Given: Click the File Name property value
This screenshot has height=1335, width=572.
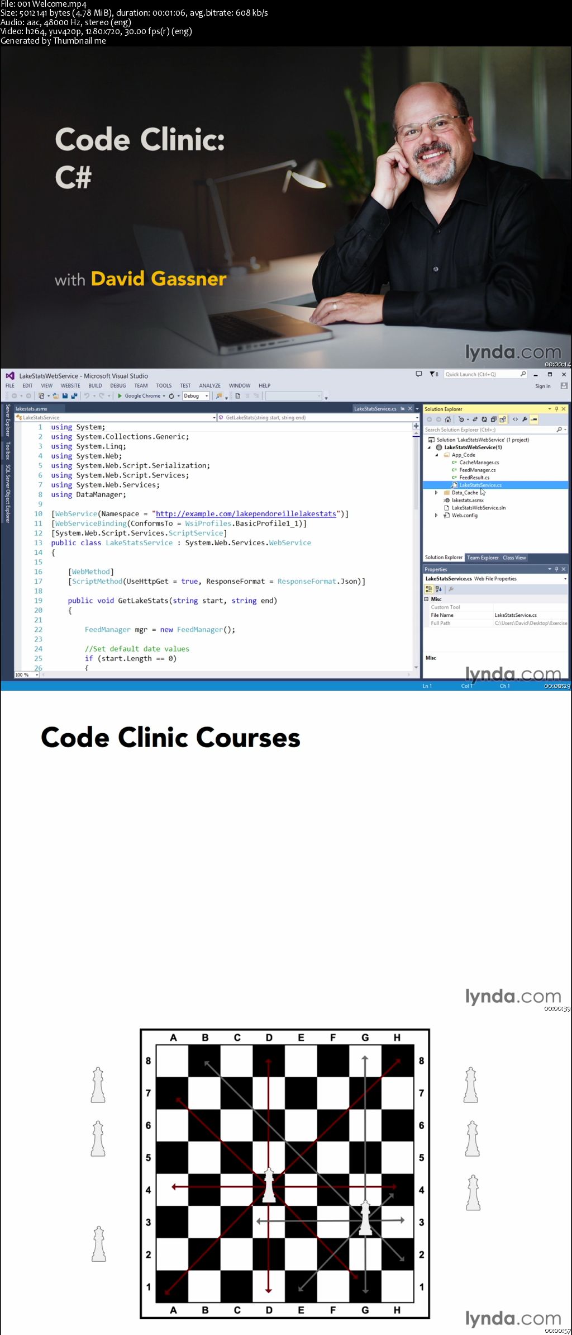Looking at the screenshot, I should click(x=530, y=615).
